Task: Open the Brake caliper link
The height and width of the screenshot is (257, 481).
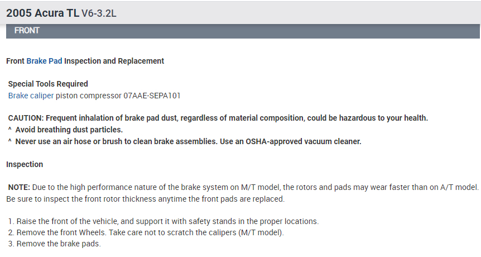Action: pos(31,96)
